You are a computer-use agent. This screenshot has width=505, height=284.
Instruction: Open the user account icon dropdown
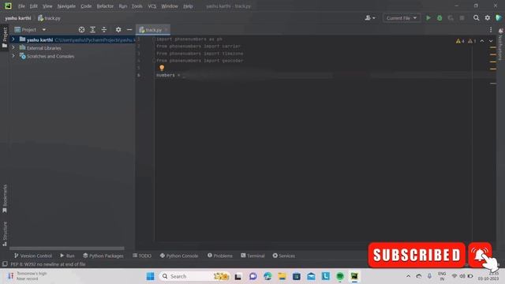370,18
